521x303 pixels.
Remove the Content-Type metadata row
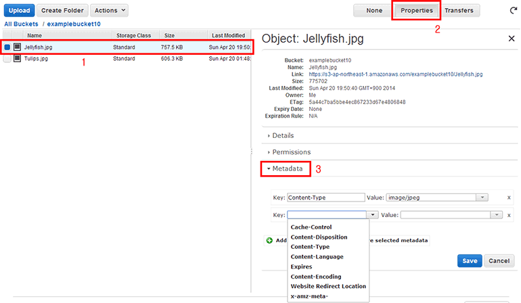click(x=509, y=197)
